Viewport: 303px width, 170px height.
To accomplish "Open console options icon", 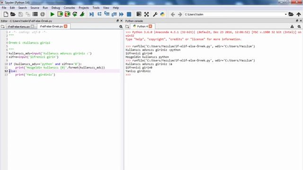I will click(x=299, y=26).
